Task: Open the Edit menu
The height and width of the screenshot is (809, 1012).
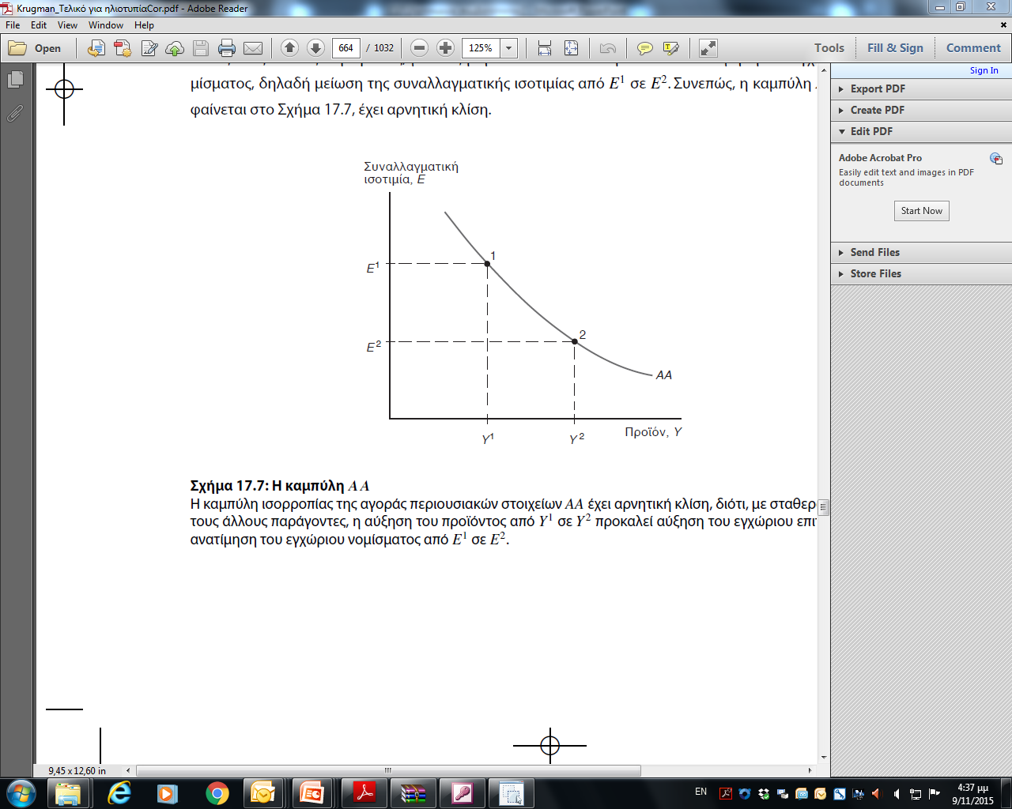Action: tap(39, 25)
